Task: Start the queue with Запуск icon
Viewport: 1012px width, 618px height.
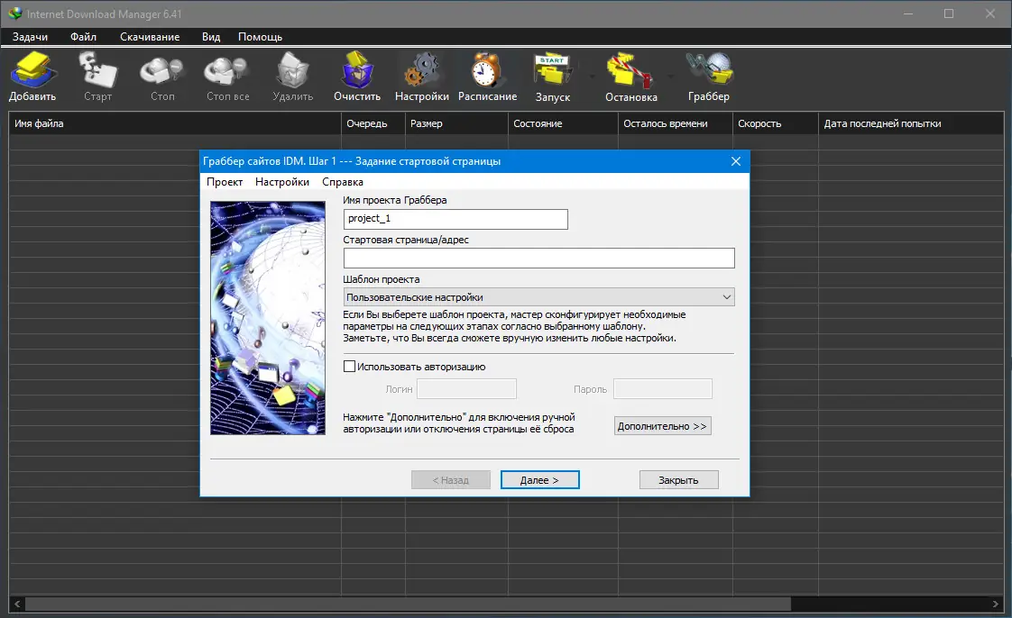Action: 553,74
